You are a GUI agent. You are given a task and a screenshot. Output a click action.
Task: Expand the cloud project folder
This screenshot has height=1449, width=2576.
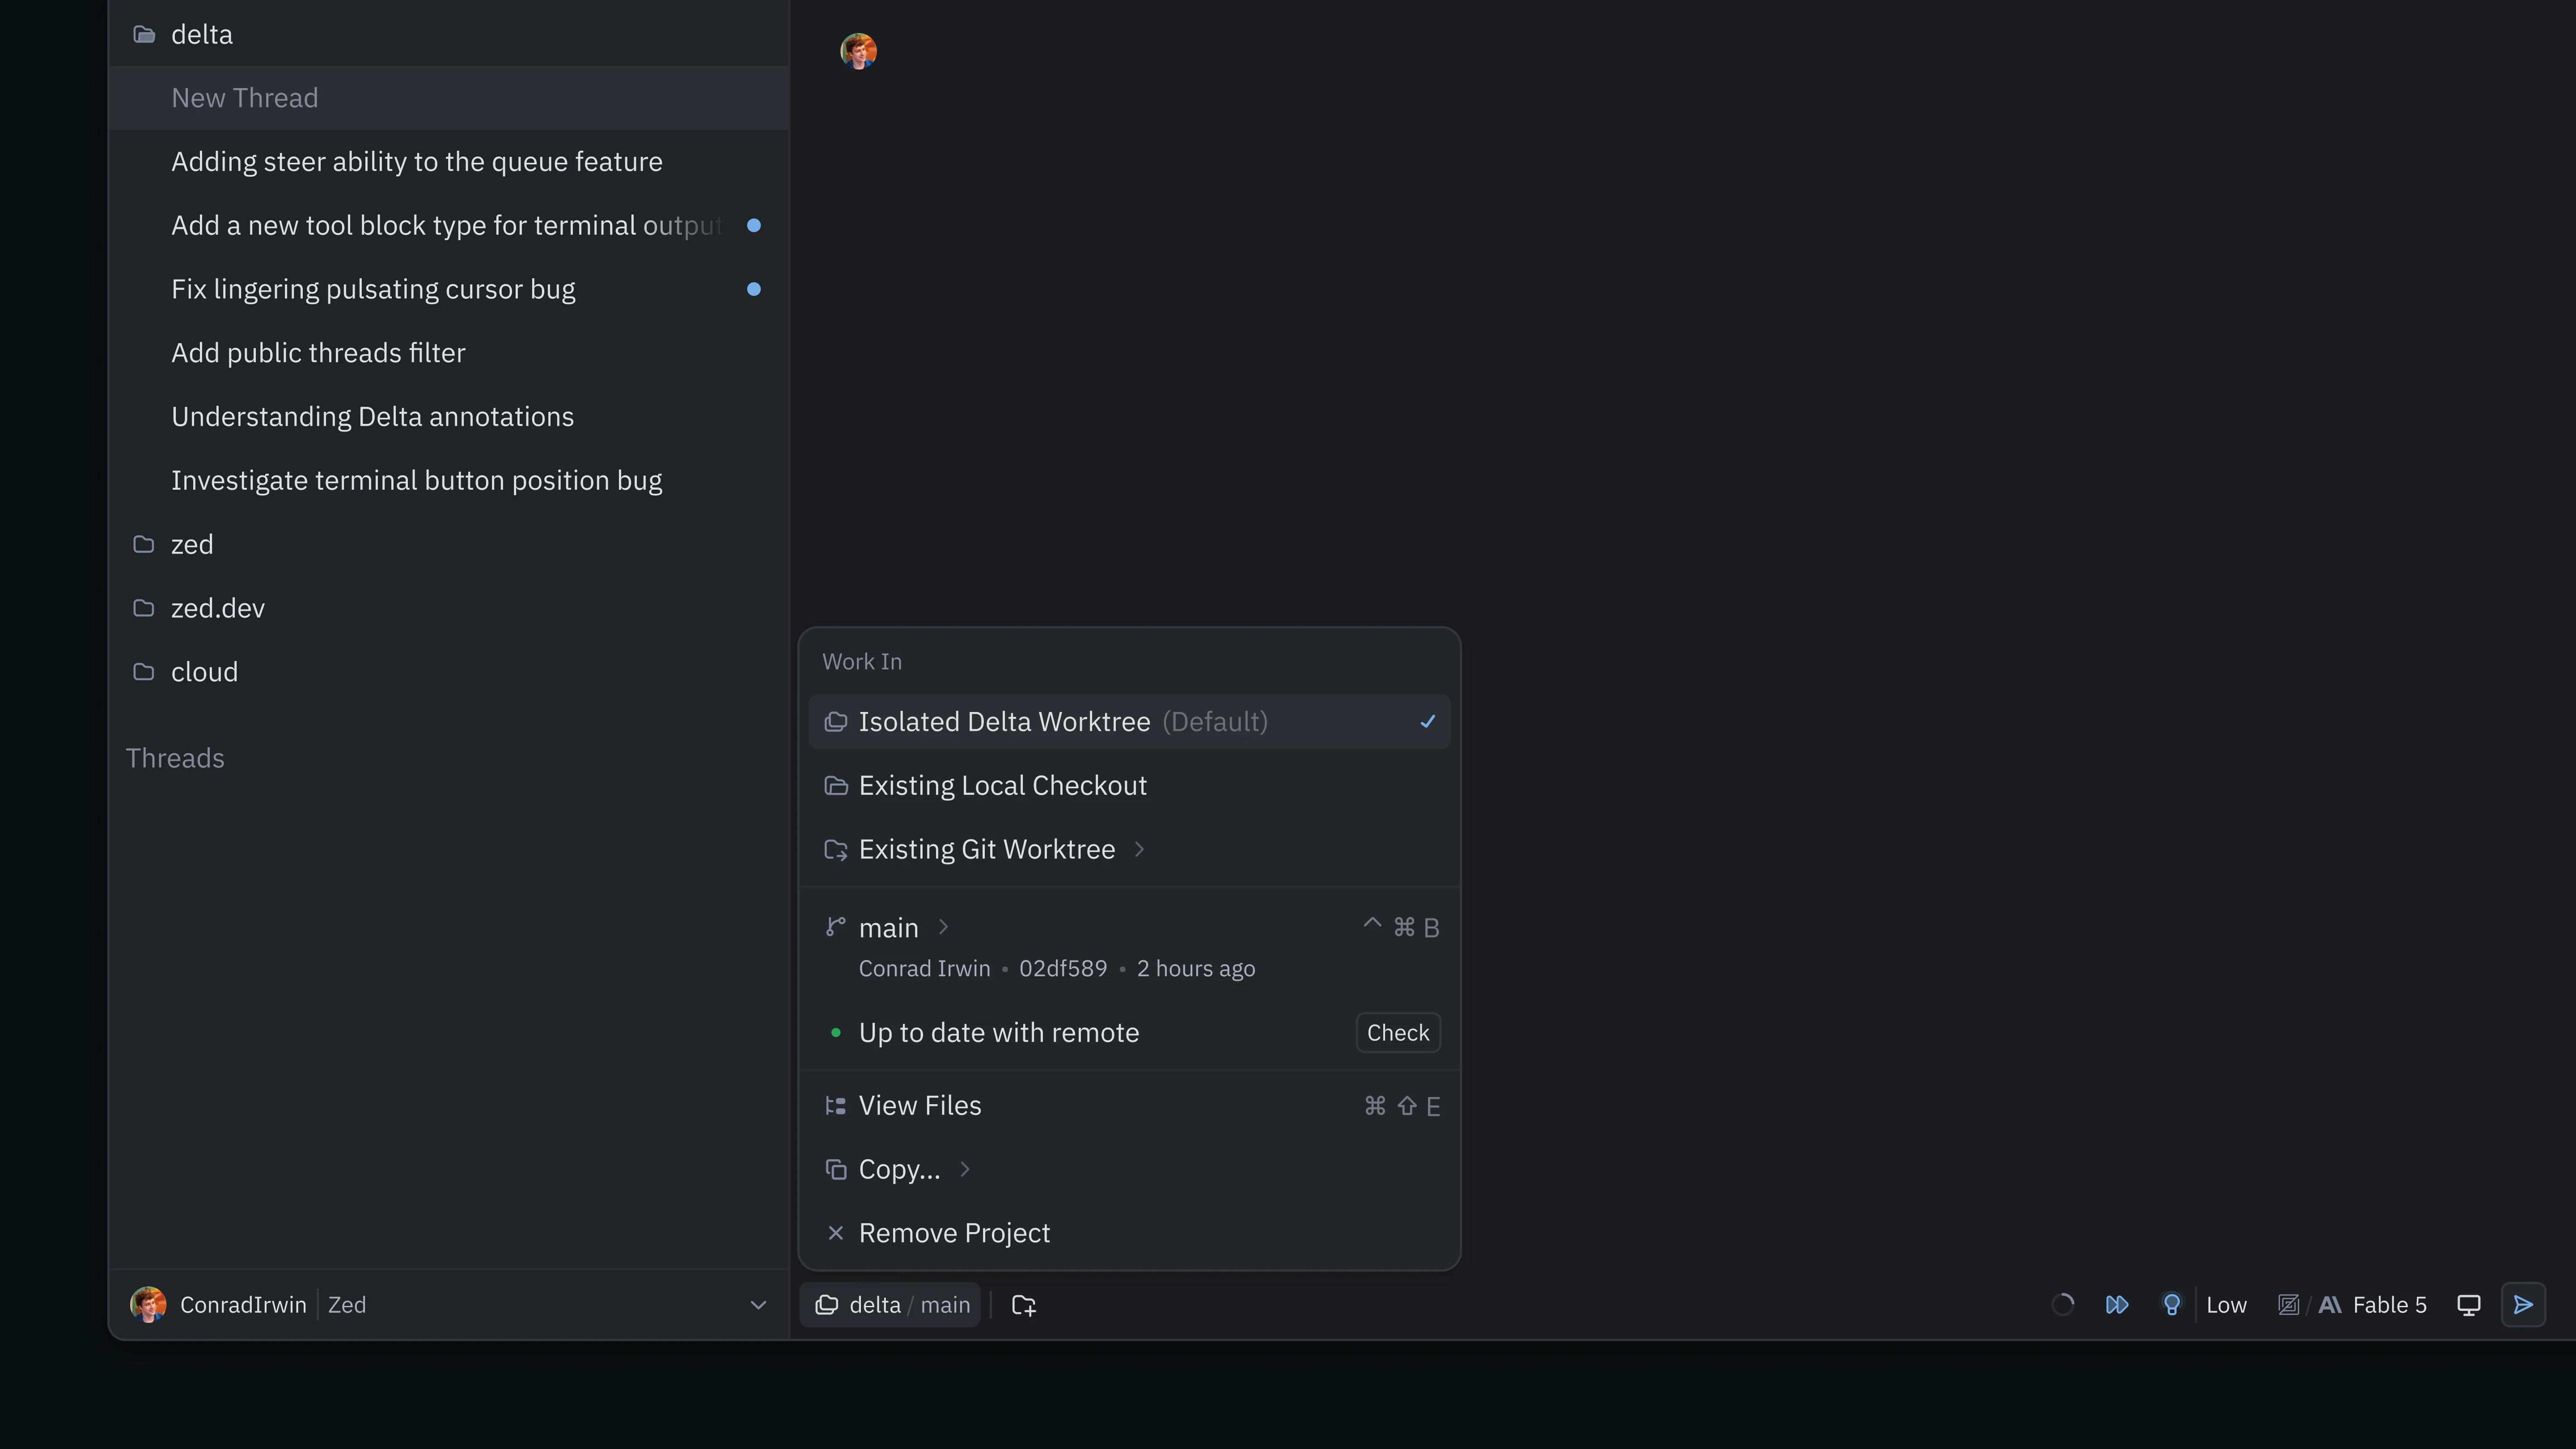tap(448, 672)
